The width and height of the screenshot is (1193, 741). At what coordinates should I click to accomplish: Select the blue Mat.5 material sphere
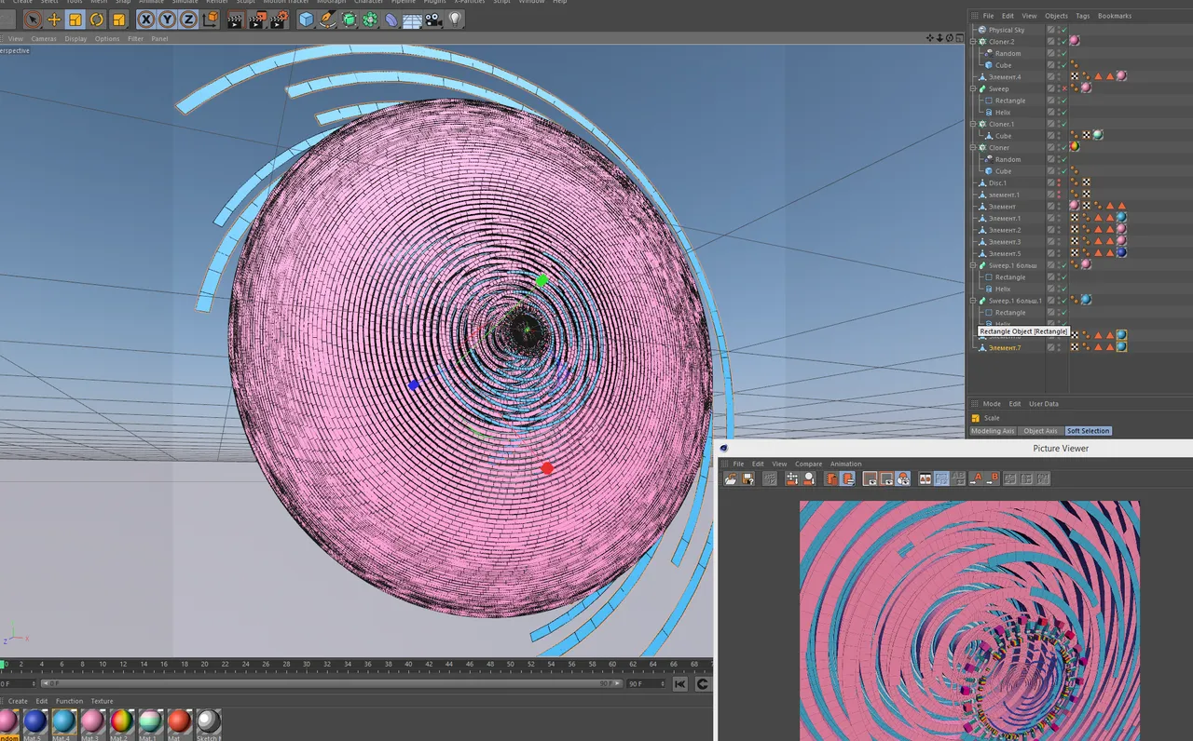35,721
